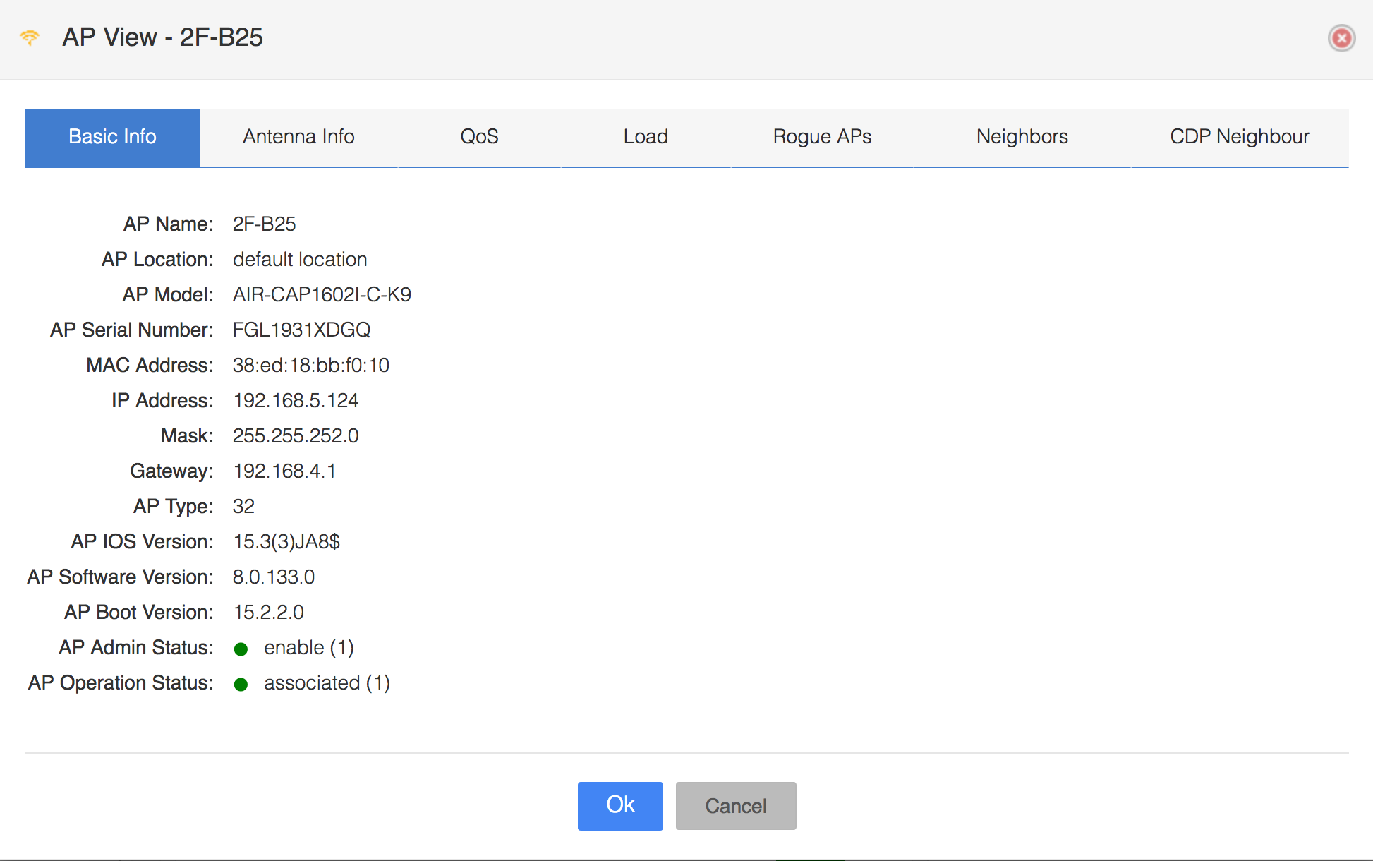View the Rogue APs tab

click(822, 137)
